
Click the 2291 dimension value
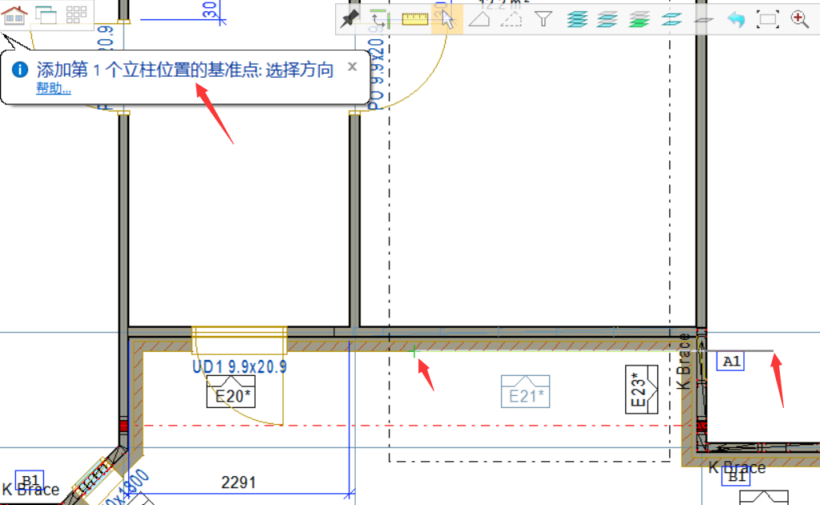(239, 483)
